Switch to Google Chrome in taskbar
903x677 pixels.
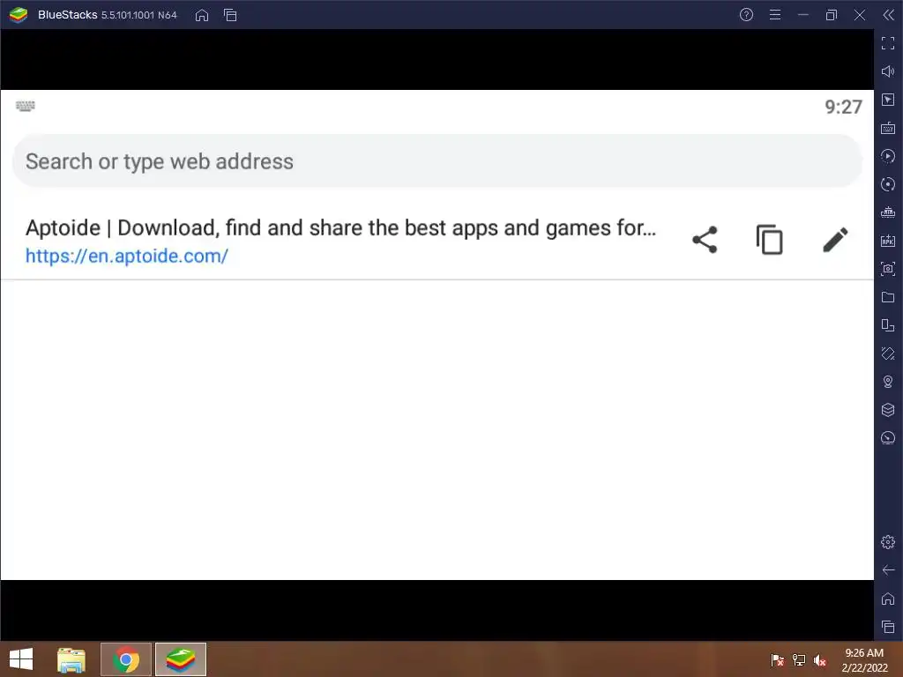pos(126,659)
